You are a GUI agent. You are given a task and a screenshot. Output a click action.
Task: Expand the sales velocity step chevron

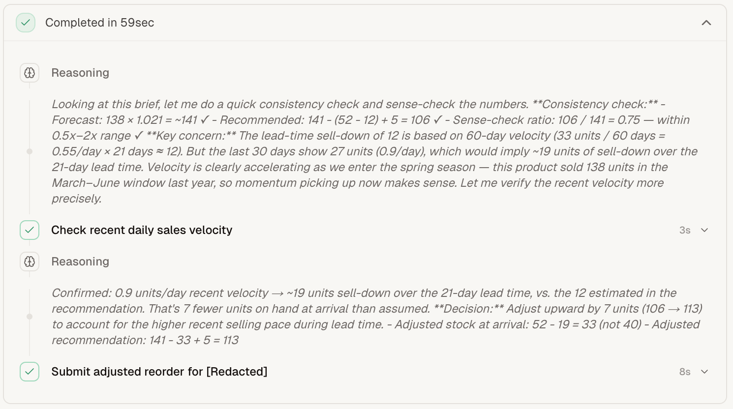(x=704, y=230)
